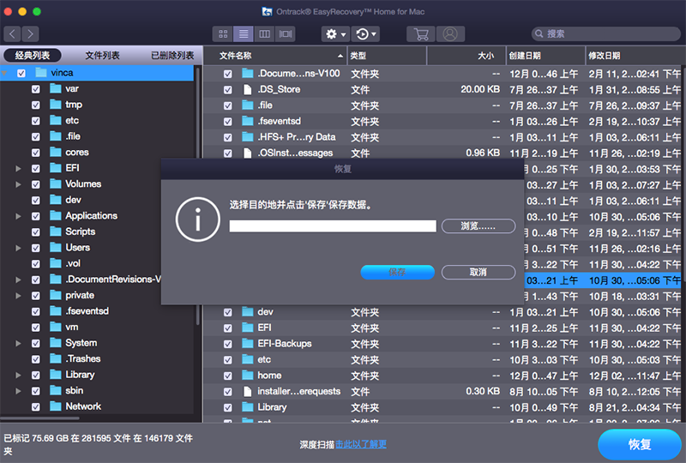
Task: Go back with the left arrow button
Action: pos(12,33)
